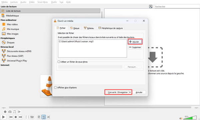Click the playback seek bar
This screenshot has height=120, width=200.
[x=100, y=108]
